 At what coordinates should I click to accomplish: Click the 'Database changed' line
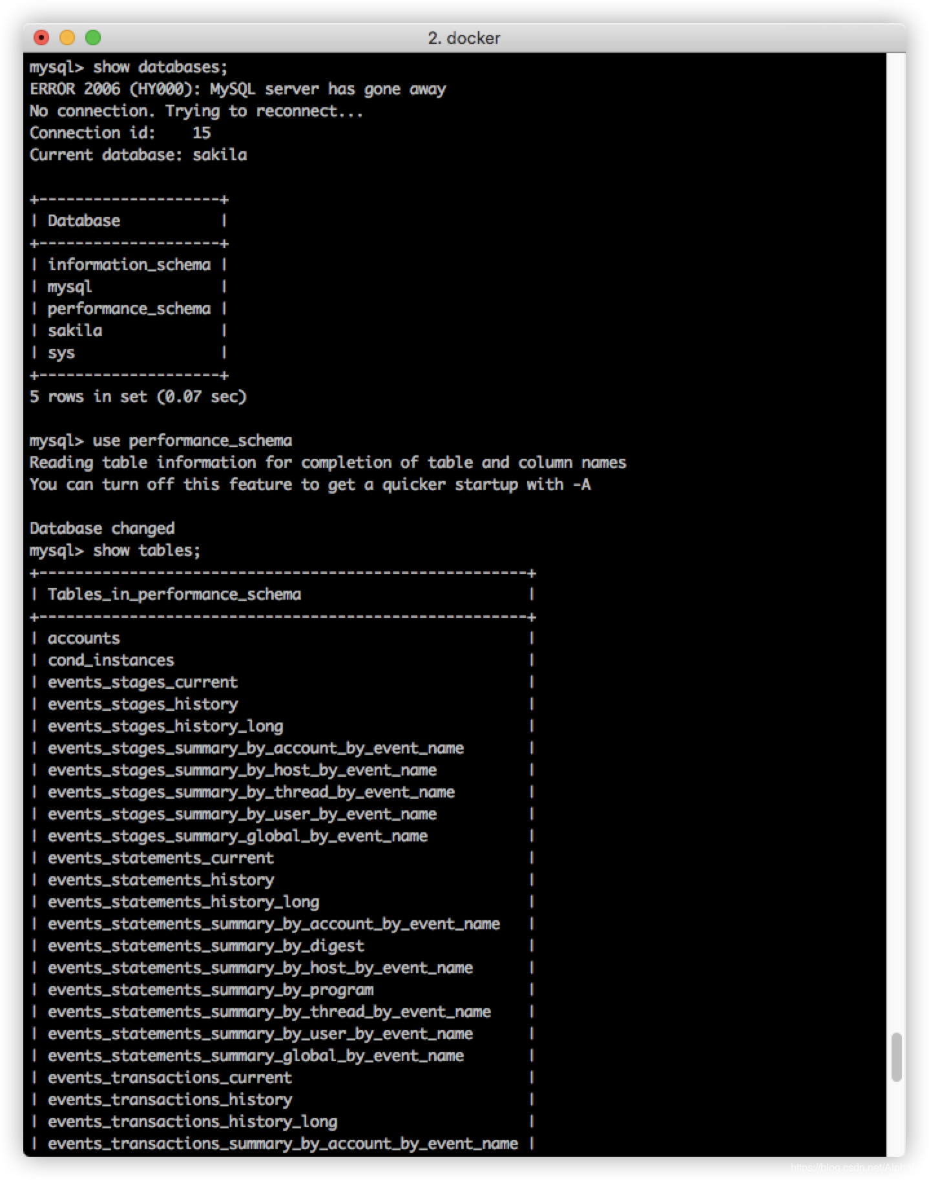tap(102, 529)
